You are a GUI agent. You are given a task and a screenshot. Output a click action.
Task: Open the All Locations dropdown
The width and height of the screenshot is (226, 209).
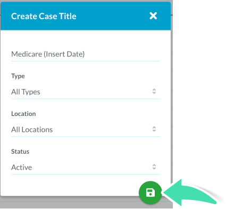tap(86, 130)
